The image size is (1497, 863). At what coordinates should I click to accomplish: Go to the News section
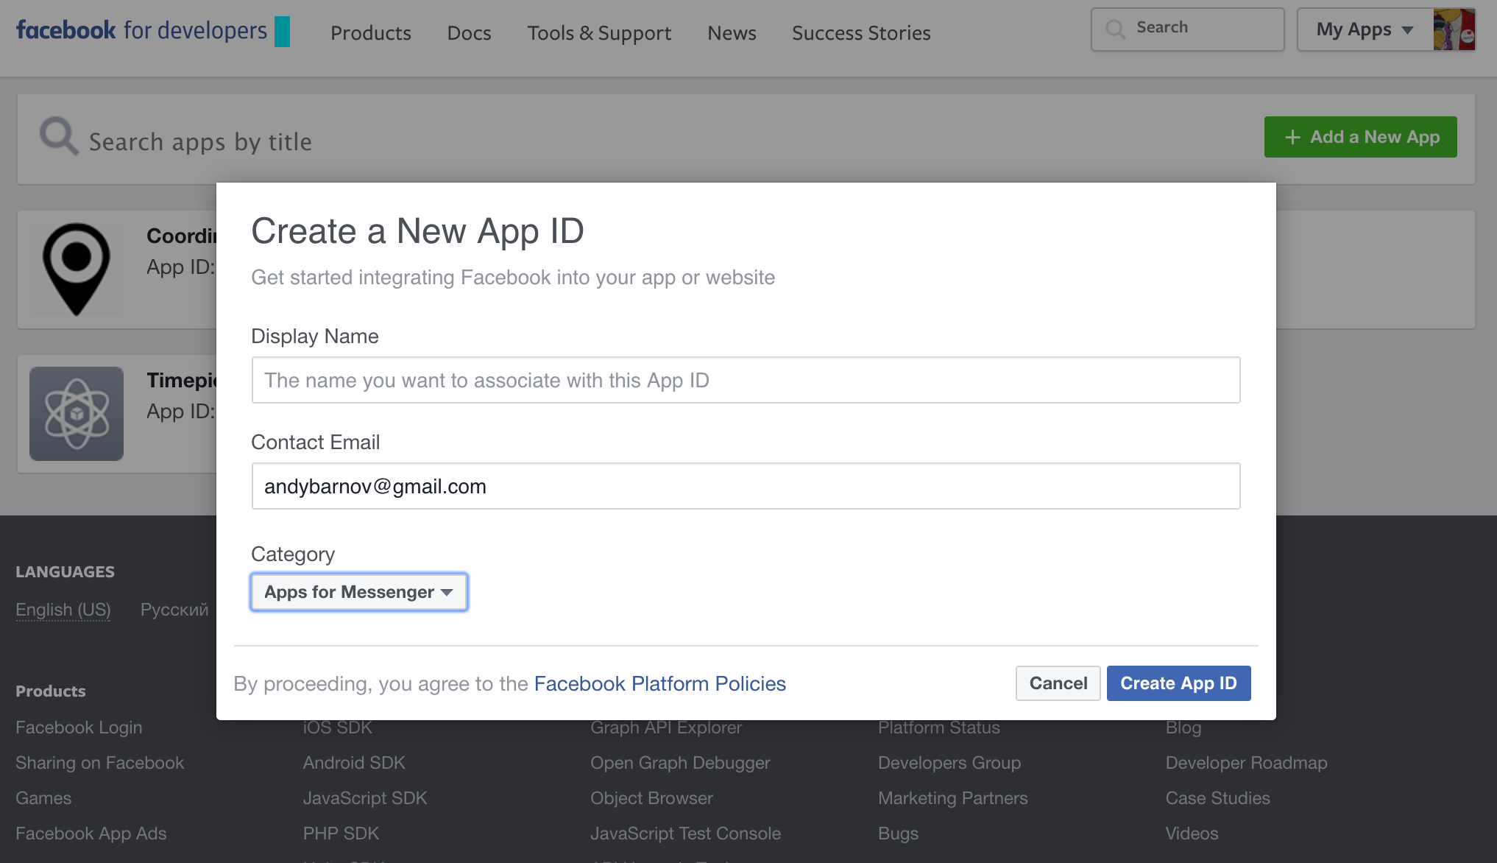[732, 33]
